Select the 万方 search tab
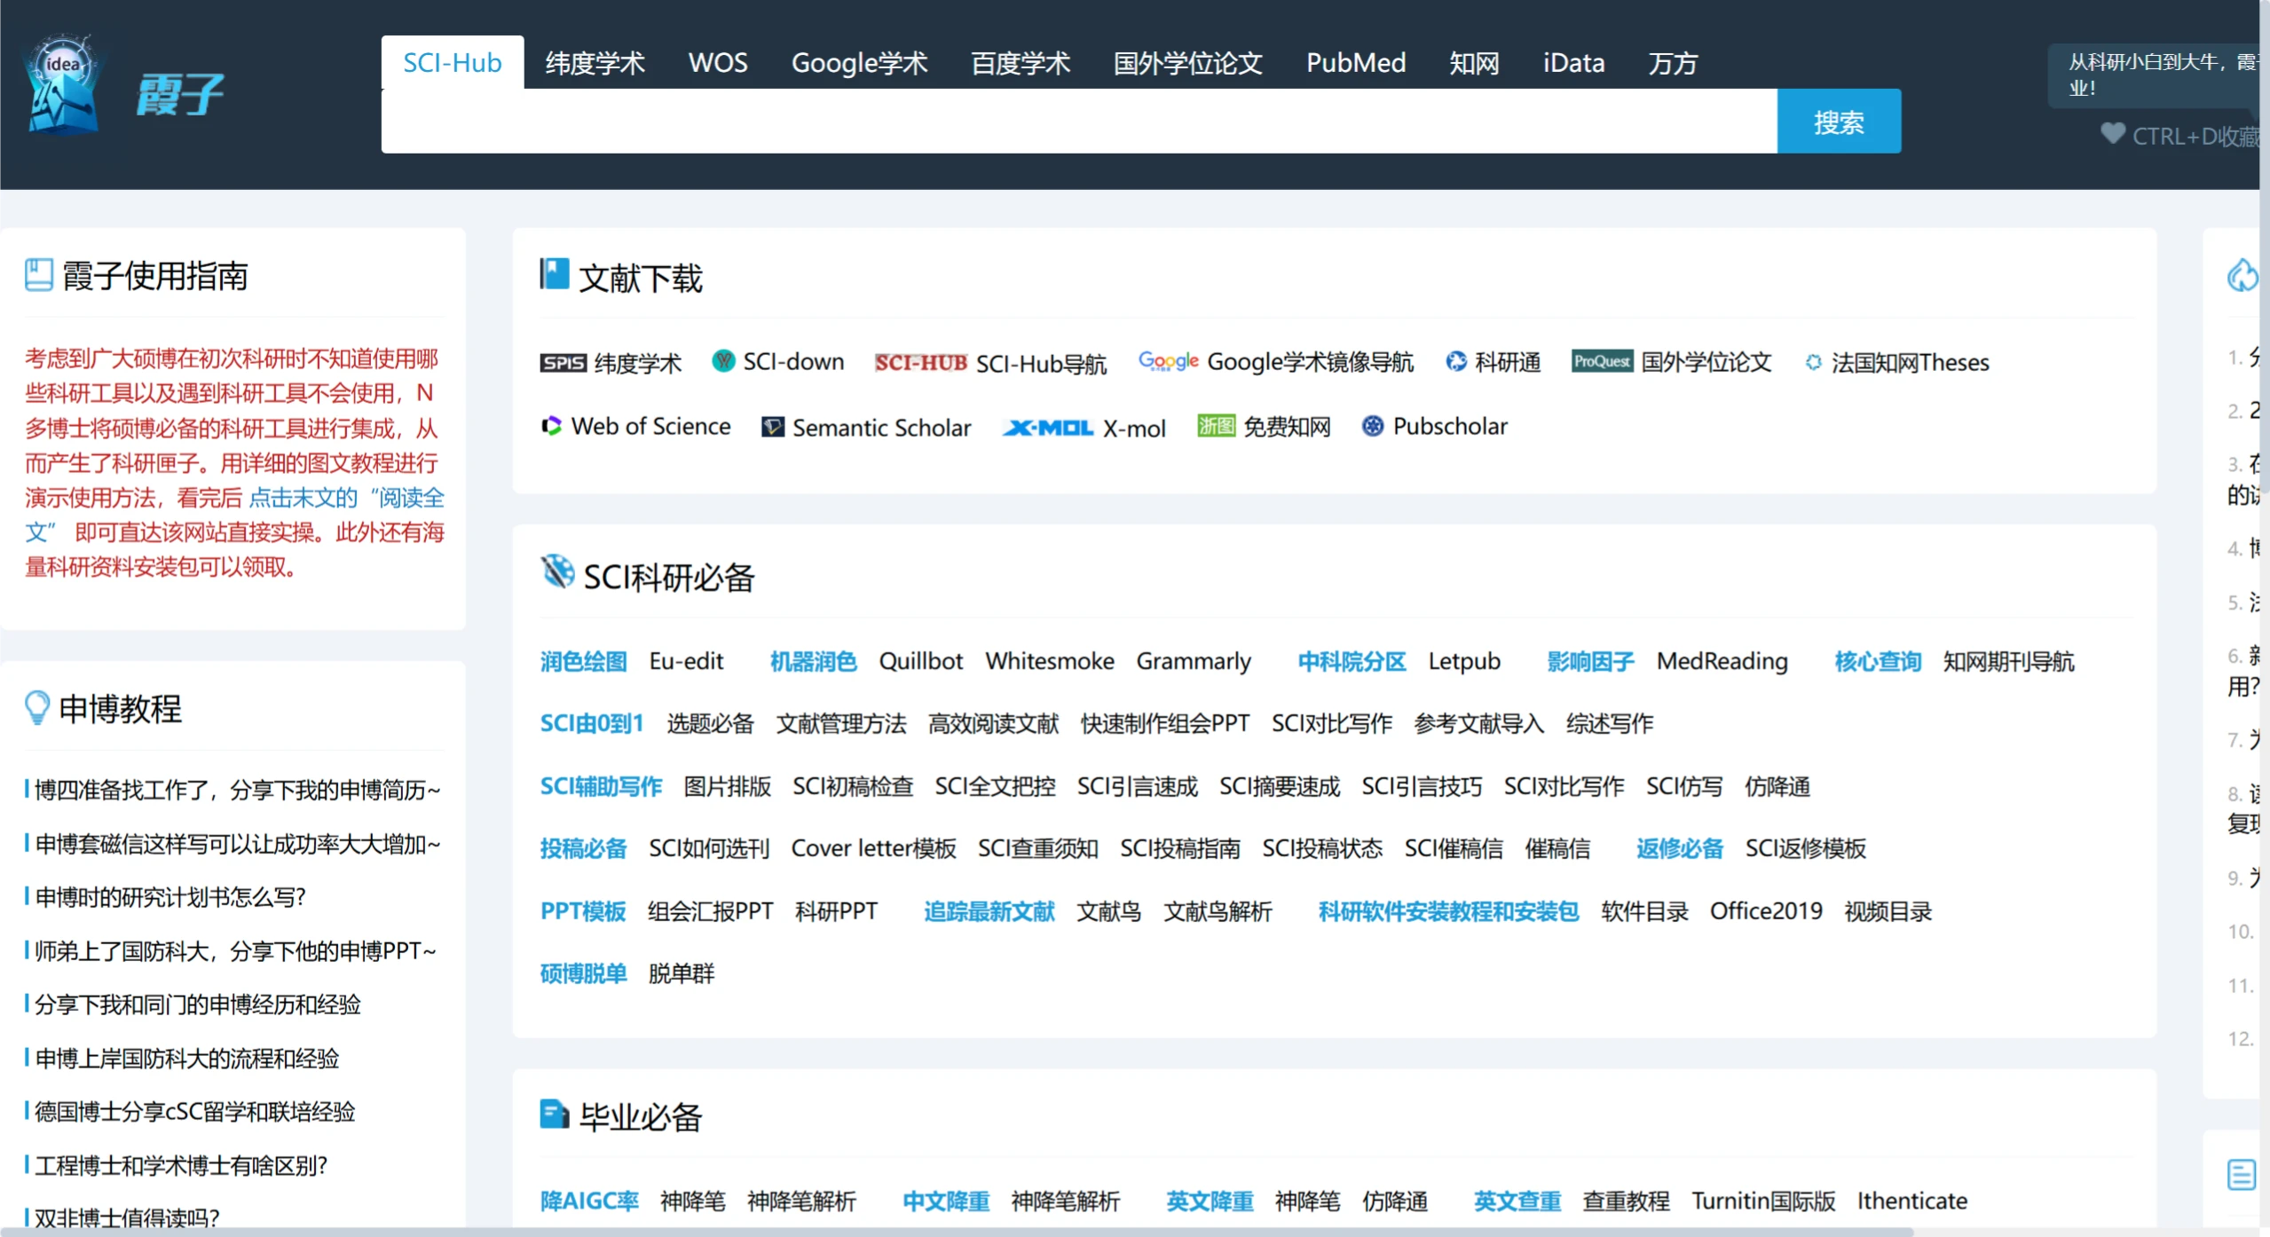 (1673, 63)
